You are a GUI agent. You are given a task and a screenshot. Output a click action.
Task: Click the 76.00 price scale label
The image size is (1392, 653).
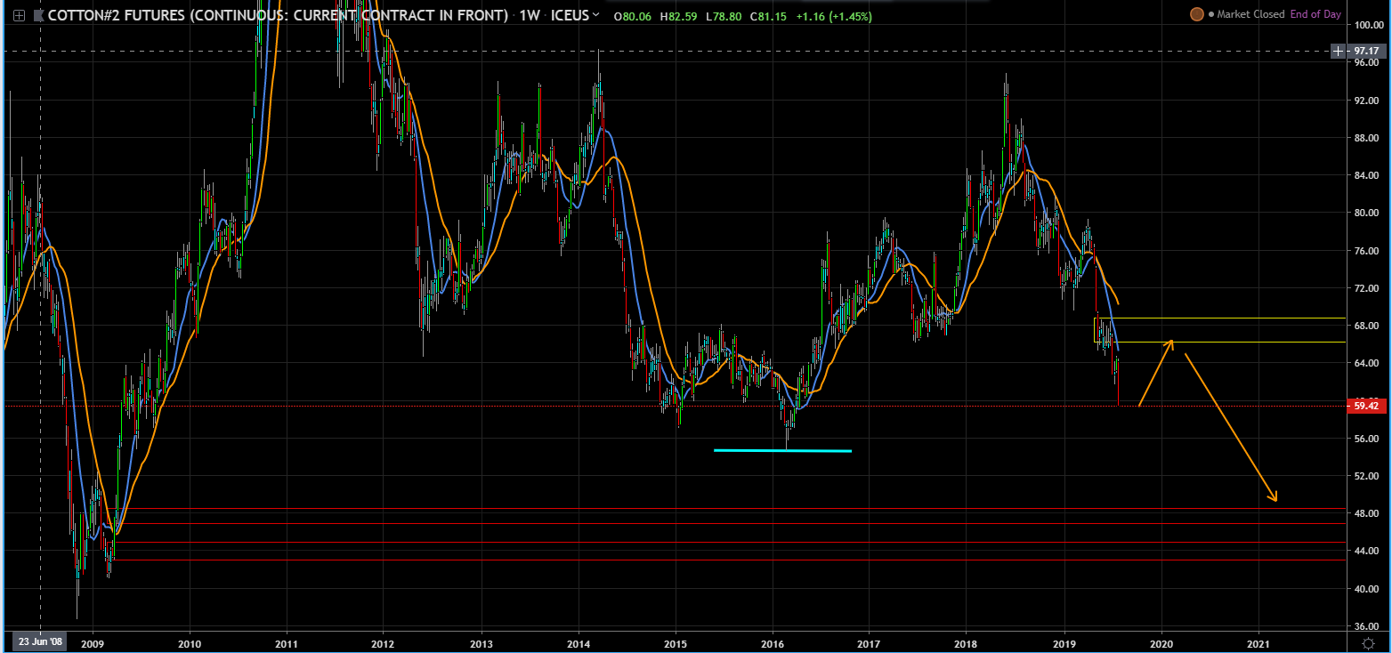(x=1365, y=251)
